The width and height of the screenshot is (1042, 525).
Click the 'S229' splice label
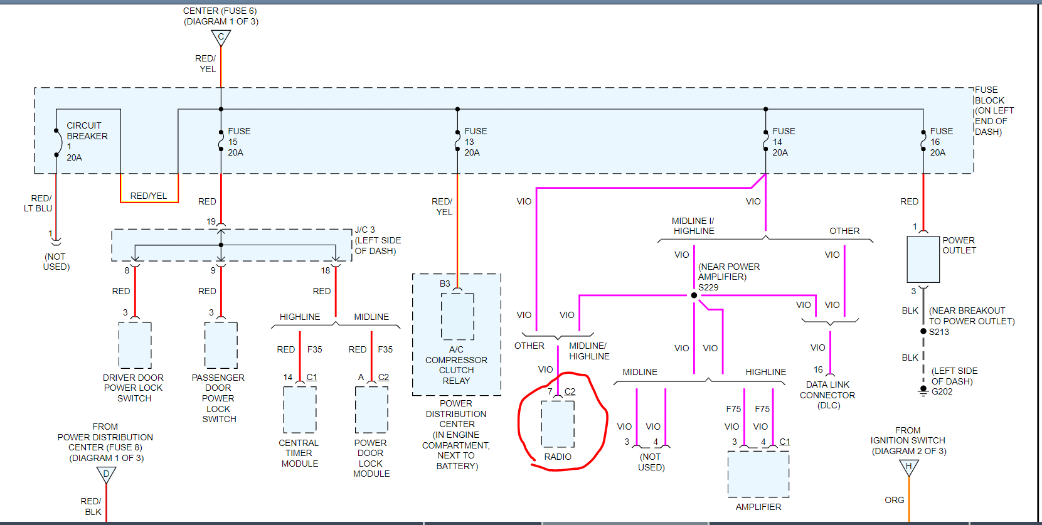click(708, 287)
